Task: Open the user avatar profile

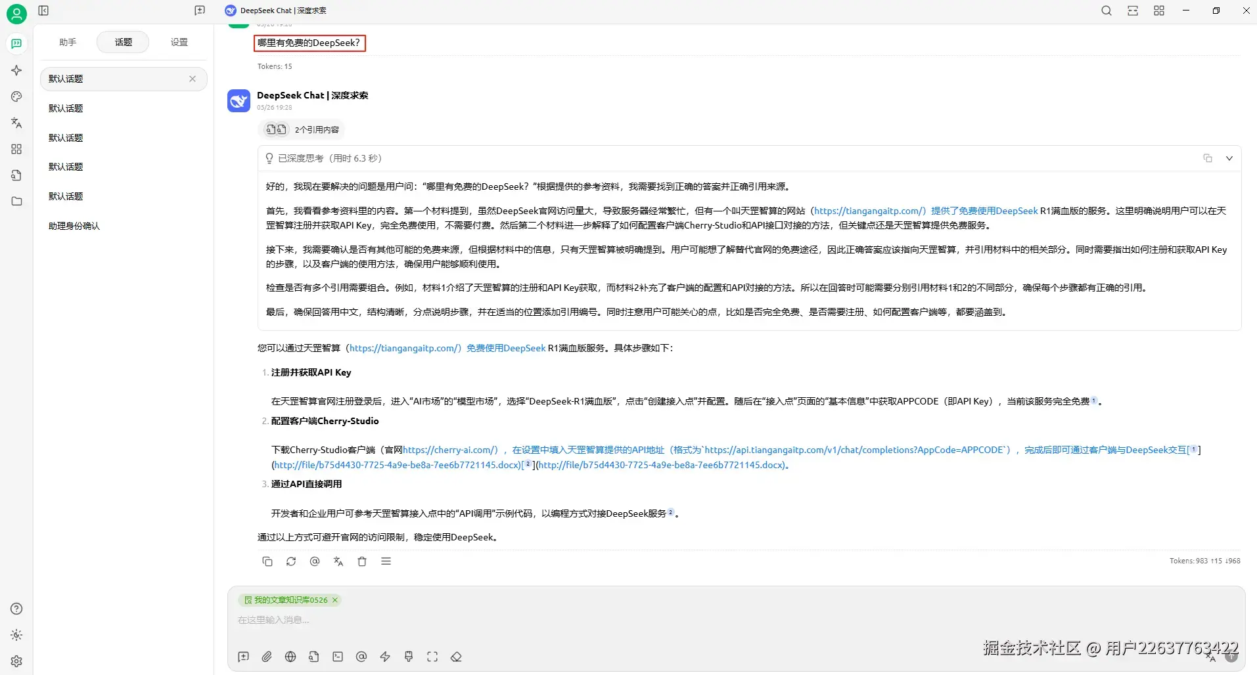Action: pyautogui.click(x=16, y=14)
